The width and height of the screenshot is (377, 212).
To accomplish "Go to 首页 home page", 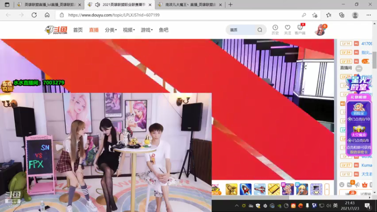I will click(x=78, y=30).
